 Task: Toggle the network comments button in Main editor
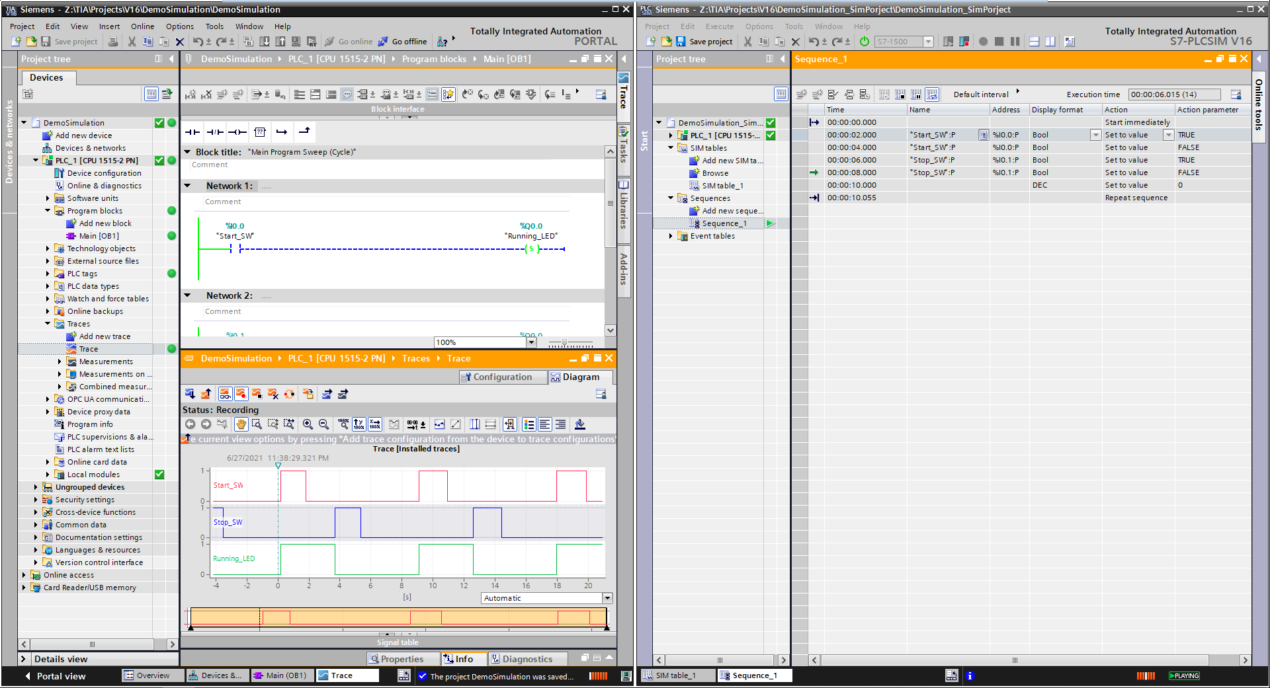point(347,95)
